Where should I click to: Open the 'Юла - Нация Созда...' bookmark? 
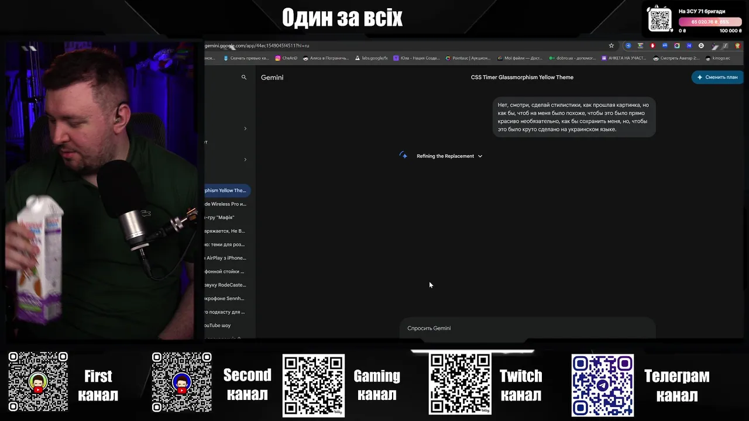pos(417,58)
